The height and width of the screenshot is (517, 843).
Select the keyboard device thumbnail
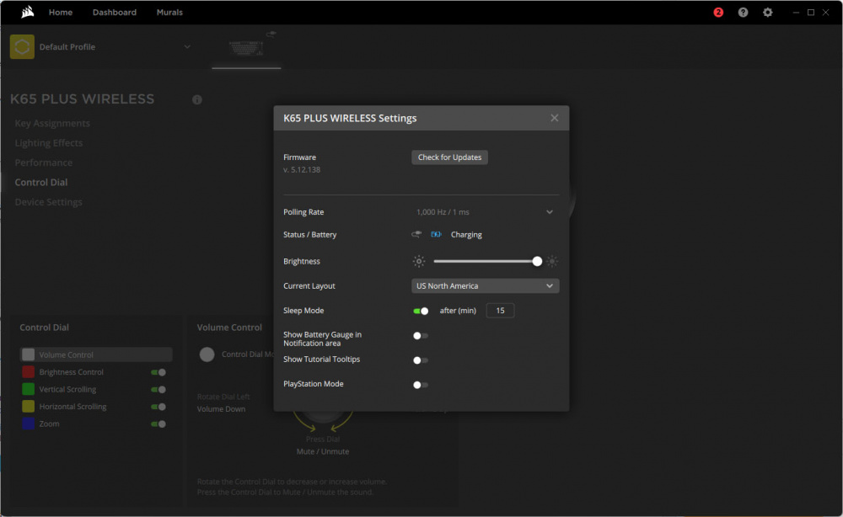[246, 48]
